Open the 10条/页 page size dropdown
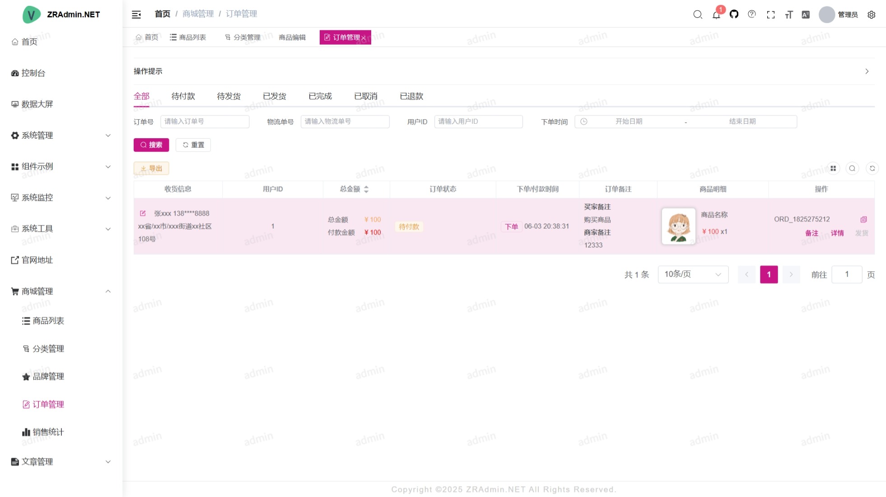Image resolution: width=886 pixels, height=497 pixels. [693, 274]
